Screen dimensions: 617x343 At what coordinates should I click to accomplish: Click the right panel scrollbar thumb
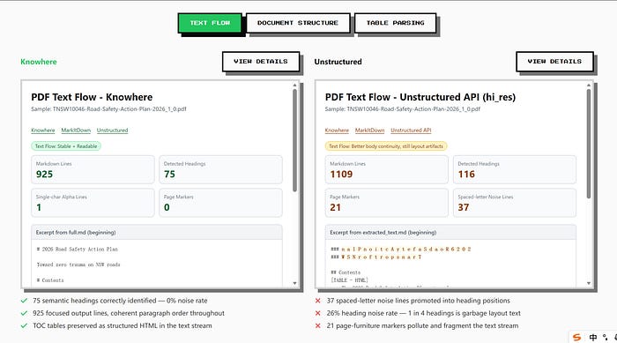(589, 144)
